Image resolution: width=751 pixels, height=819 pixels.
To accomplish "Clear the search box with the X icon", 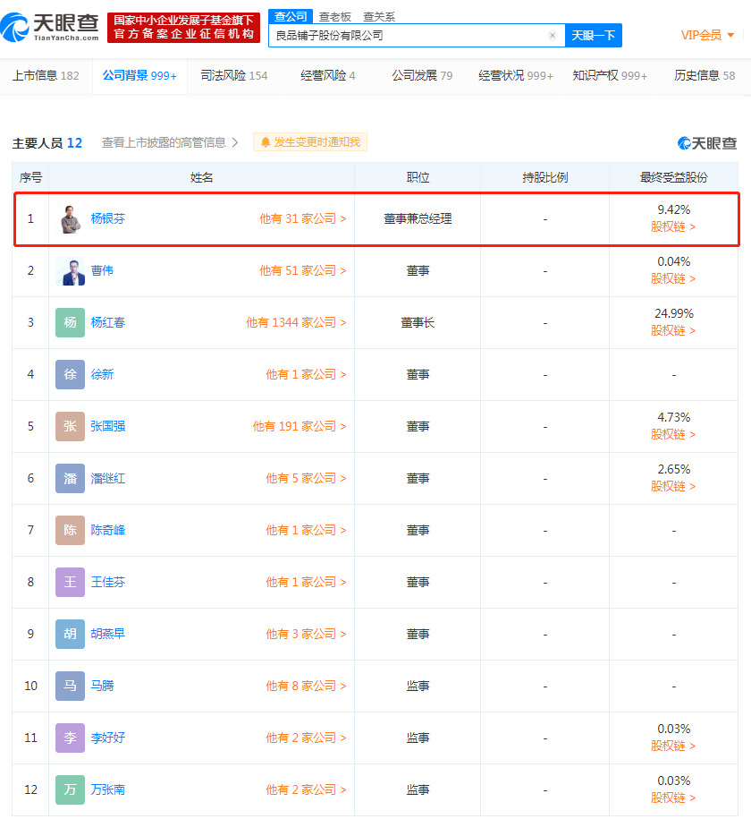I will click(x=553, y=36).
